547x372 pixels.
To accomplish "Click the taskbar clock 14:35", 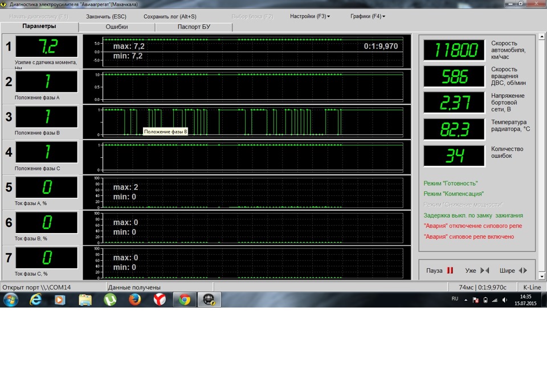I will point(525,300).
